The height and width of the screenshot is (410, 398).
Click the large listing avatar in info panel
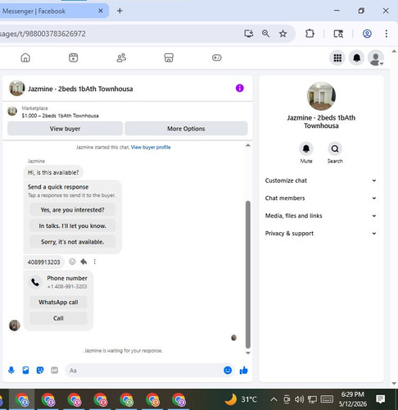pos(321,96)
